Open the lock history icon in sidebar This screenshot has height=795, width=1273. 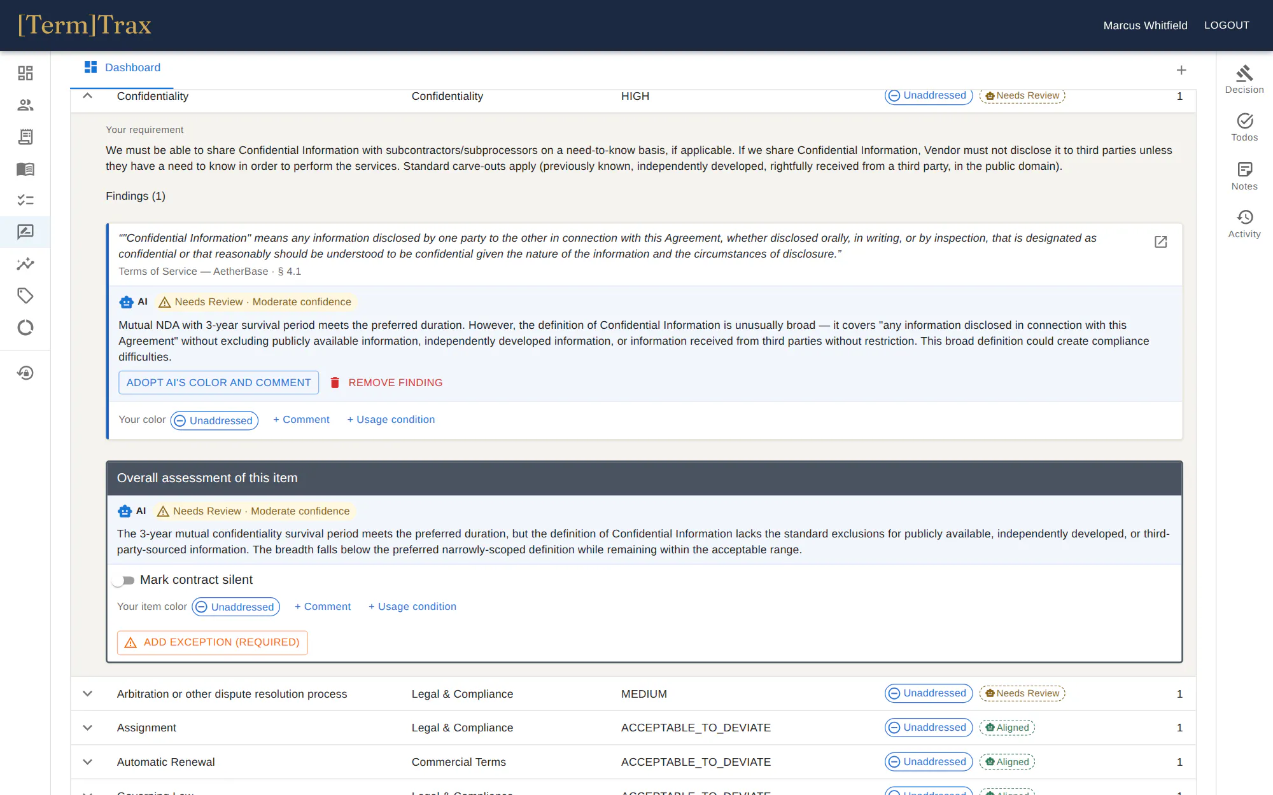[25, 373]
